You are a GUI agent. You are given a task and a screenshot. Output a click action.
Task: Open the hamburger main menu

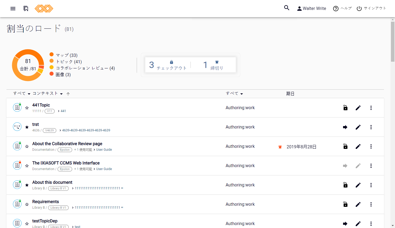point(13,9)
